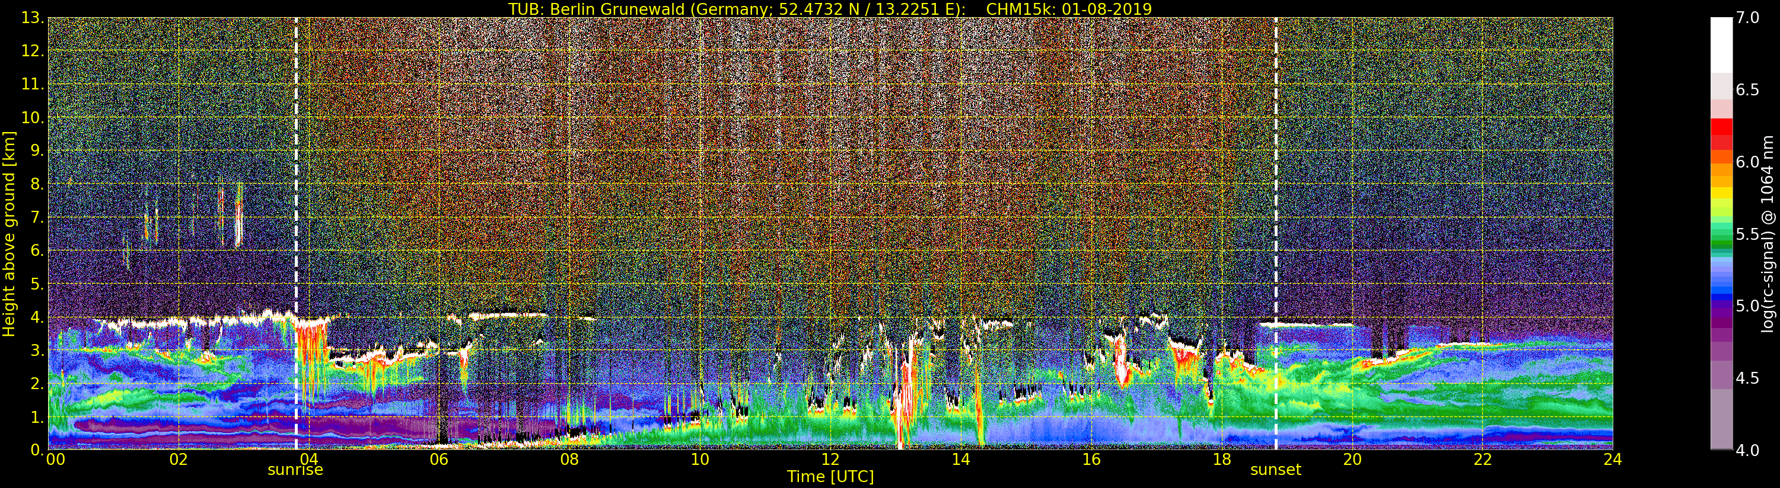Click the '08' tick on the time axis
This screenshot has height=488, width=1780.
569,459
